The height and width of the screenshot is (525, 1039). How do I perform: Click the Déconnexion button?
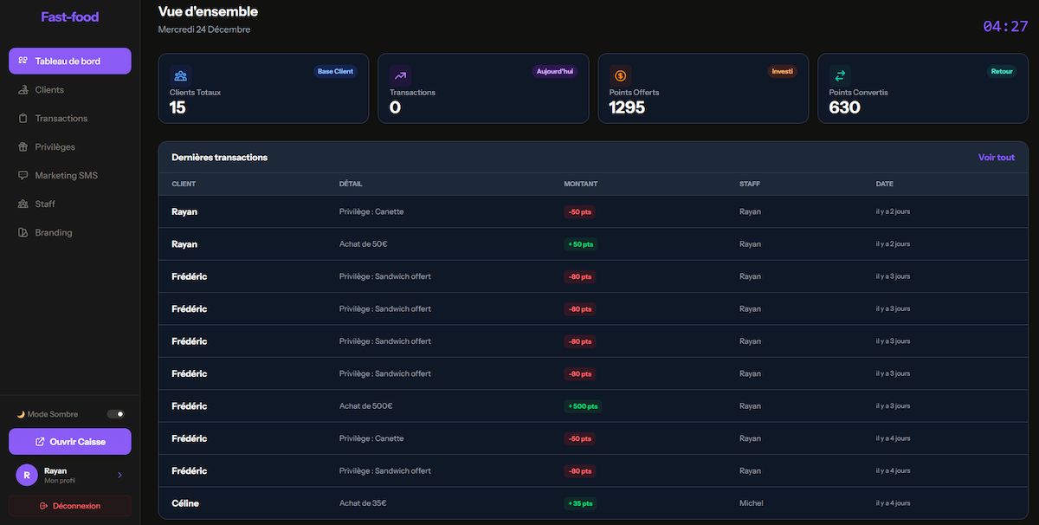coord(69,505)
